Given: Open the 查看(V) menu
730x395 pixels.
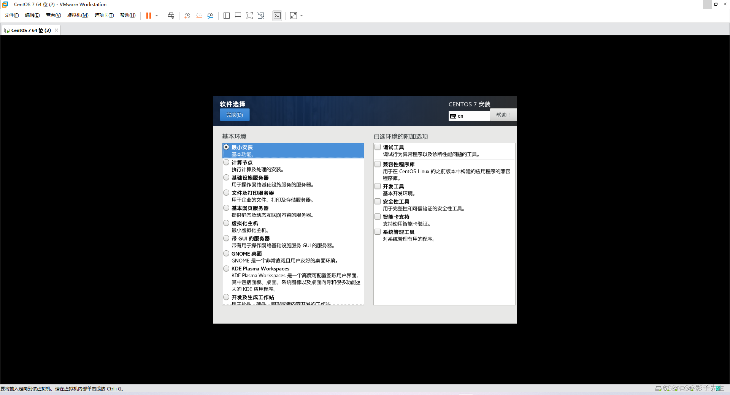Looking at the screenshot, I should [x=53, y=15].
